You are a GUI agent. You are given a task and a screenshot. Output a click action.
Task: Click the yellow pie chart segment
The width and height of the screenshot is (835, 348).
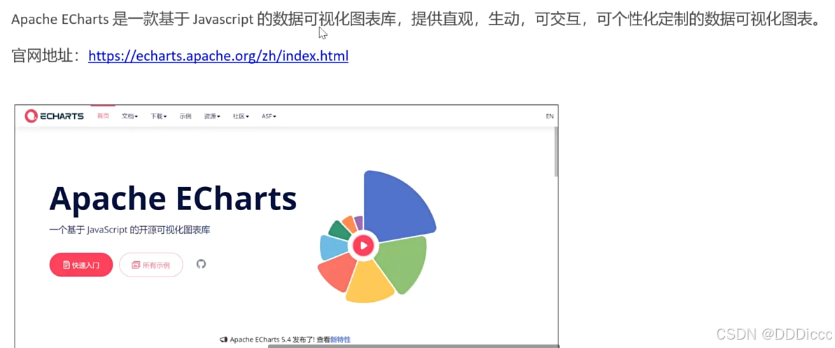coord(370,282)
